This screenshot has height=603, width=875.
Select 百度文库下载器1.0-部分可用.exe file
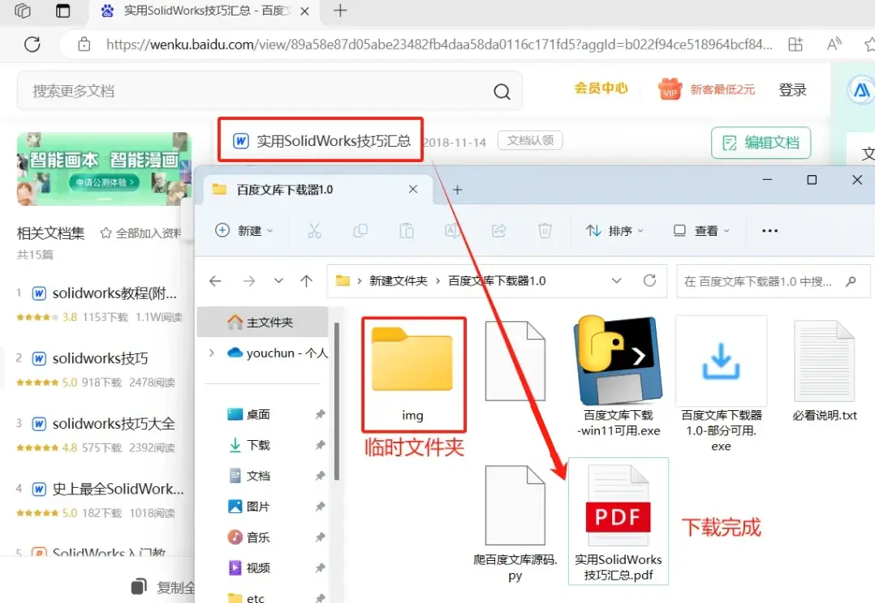[721, 383]
